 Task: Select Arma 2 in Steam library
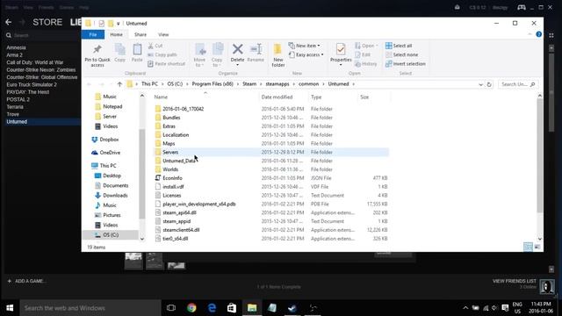(14, 54)
